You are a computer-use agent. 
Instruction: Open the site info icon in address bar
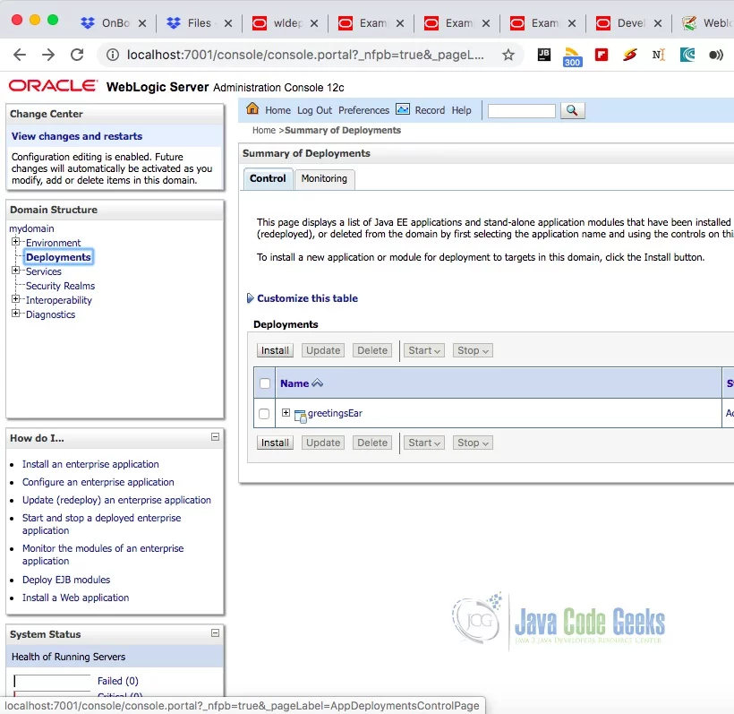tap(113, 55)
